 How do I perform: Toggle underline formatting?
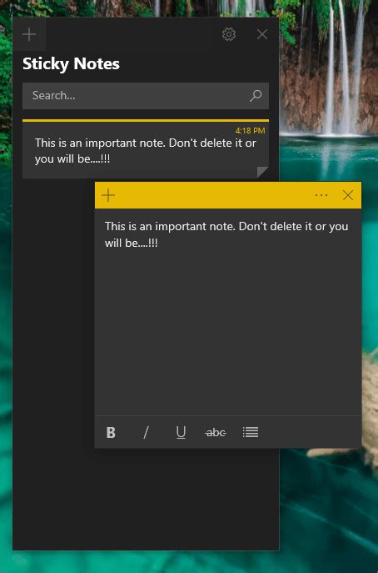coord(181,432)
